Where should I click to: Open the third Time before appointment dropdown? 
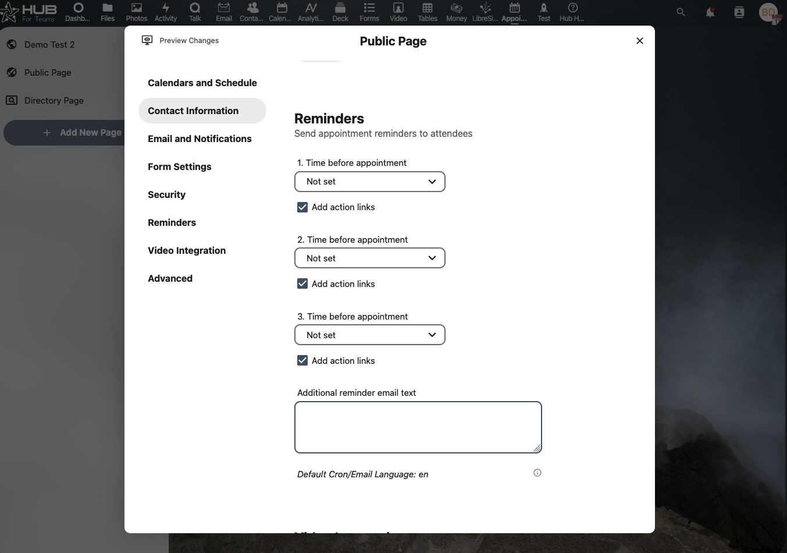370,335
